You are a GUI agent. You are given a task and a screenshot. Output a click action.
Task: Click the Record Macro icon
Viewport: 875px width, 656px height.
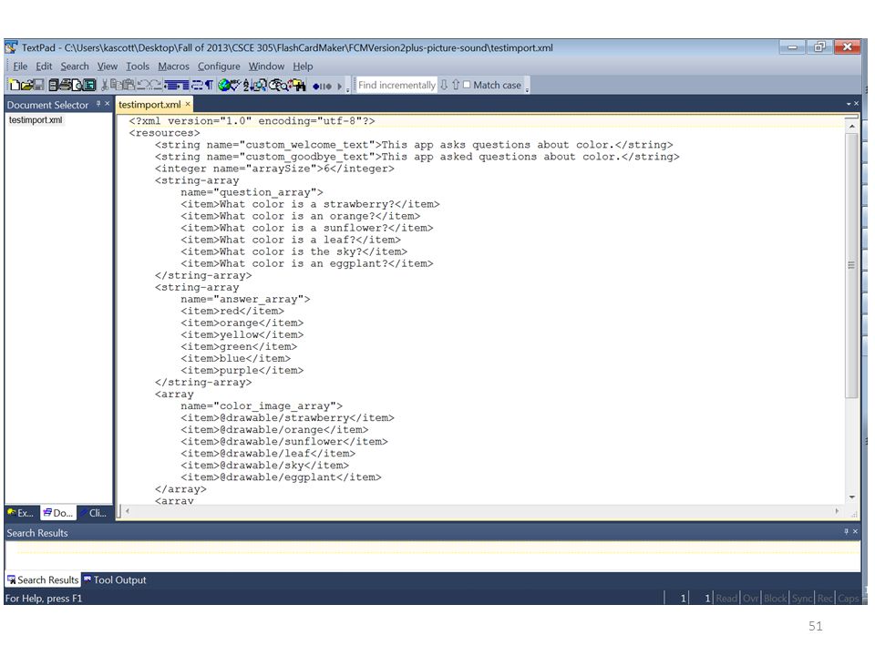(316, 86)
